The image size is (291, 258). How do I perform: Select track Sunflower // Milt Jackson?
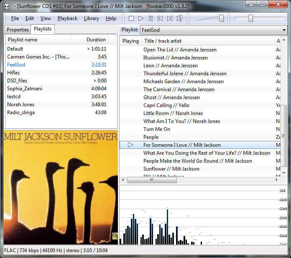point(200,169)
